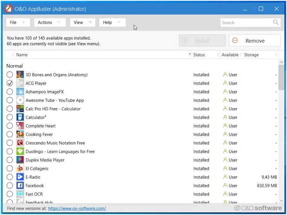The image size is (287, 215).
Task: Click the Crescendo Music Notation icon
Action: pyautogui.click(x=20, y=143)
